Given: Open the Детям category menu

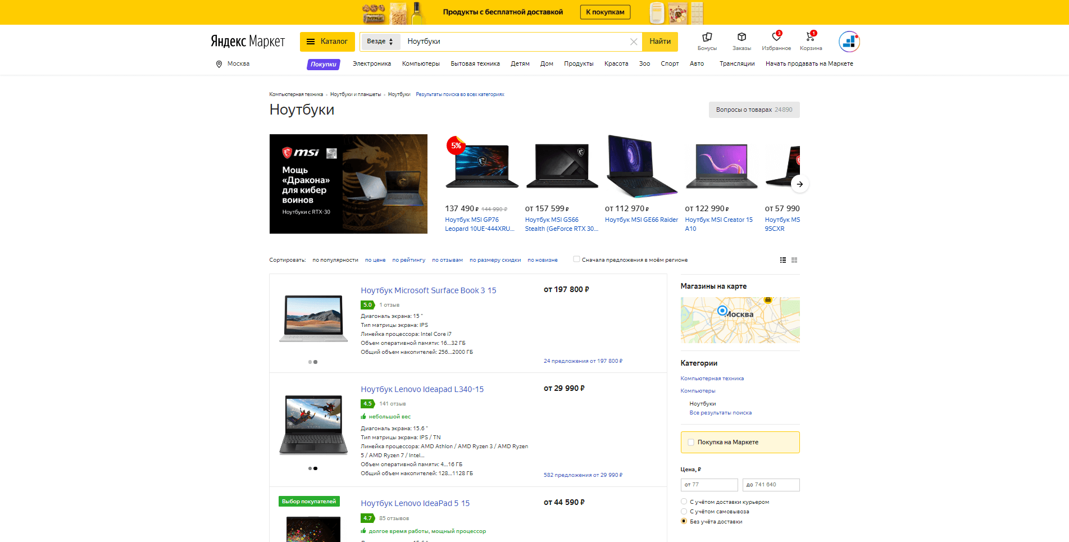Looking at the screenshot, I should 520,64.
